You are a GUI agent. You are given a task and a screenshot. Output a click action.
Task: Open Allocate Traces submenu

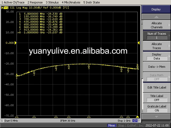point(157,46)
